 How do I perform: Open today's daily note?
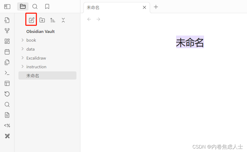point(7,52)
